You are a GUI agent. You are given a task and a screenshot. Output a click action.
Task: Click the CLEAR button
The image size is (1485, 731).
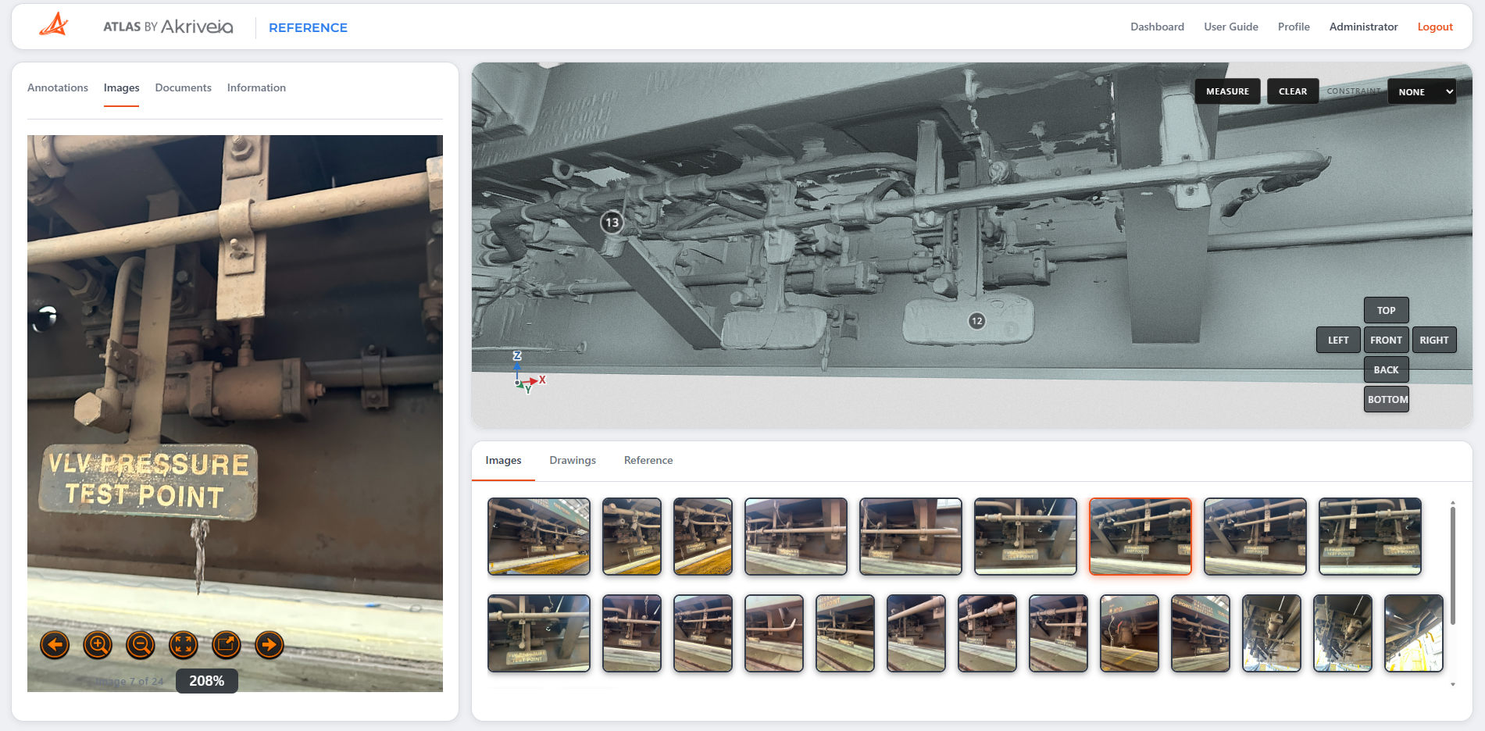[x=1293, y=91]
